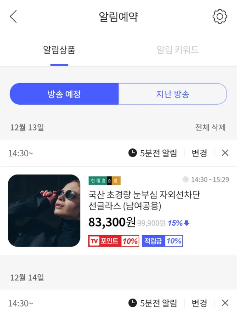The image size is (237, 316).
Task: Switch to the 알림상품 tab
Action: pos(59,50)
